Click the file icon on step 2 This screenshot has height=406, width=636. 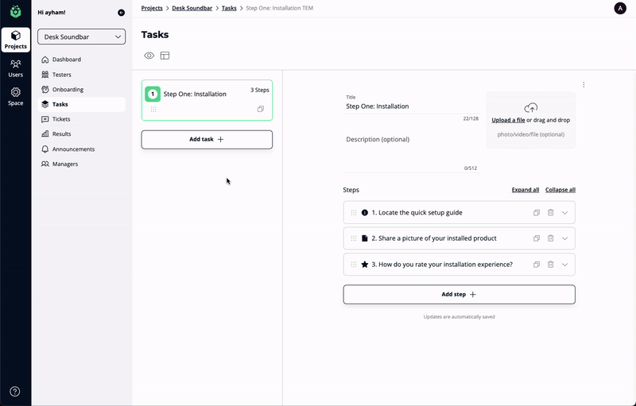pyautogui.click(x=365, y=238)
